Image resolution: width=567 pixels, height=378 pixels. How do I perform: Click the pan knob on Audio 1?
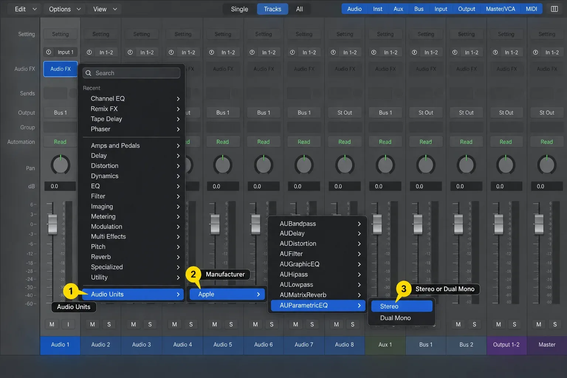click(61, 165)
